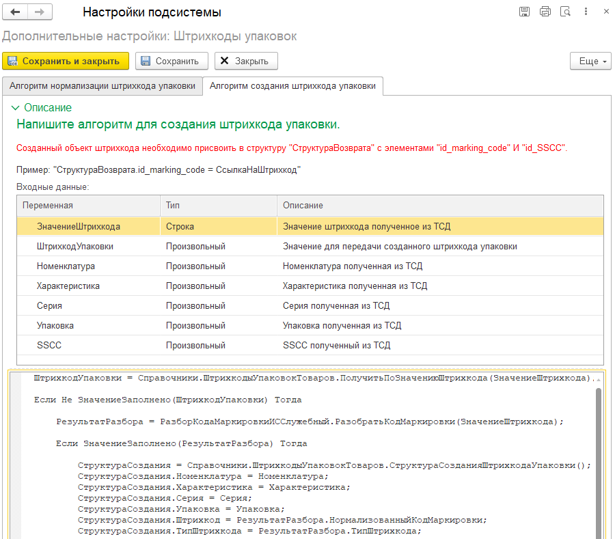Image resolution: width=615 pixels, height=539 pixels.
Task: Click 'Упаковка полученная из ТСД' description
Action: pyautogui.click(x=440, y=325)
